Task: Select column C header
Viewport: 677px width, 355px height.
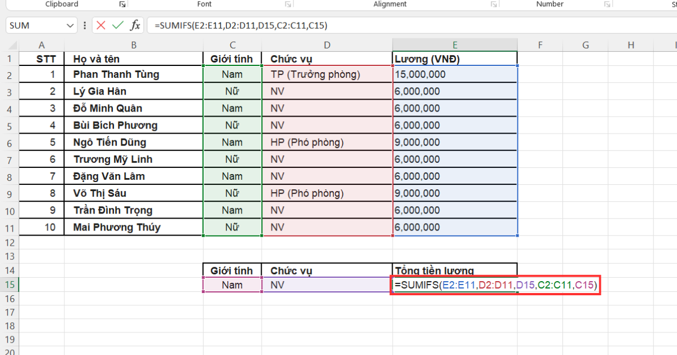Action: click(232, 45)
